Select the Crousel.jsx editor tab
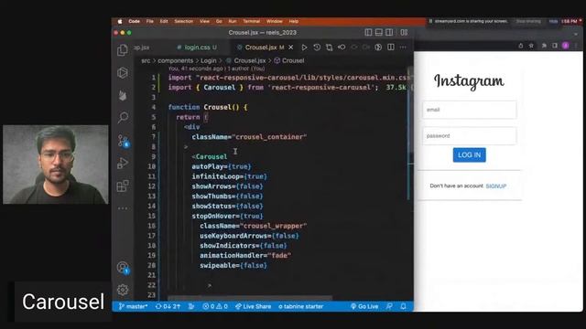This screenshot has height=329, width=586. click(x=261, y=48)
